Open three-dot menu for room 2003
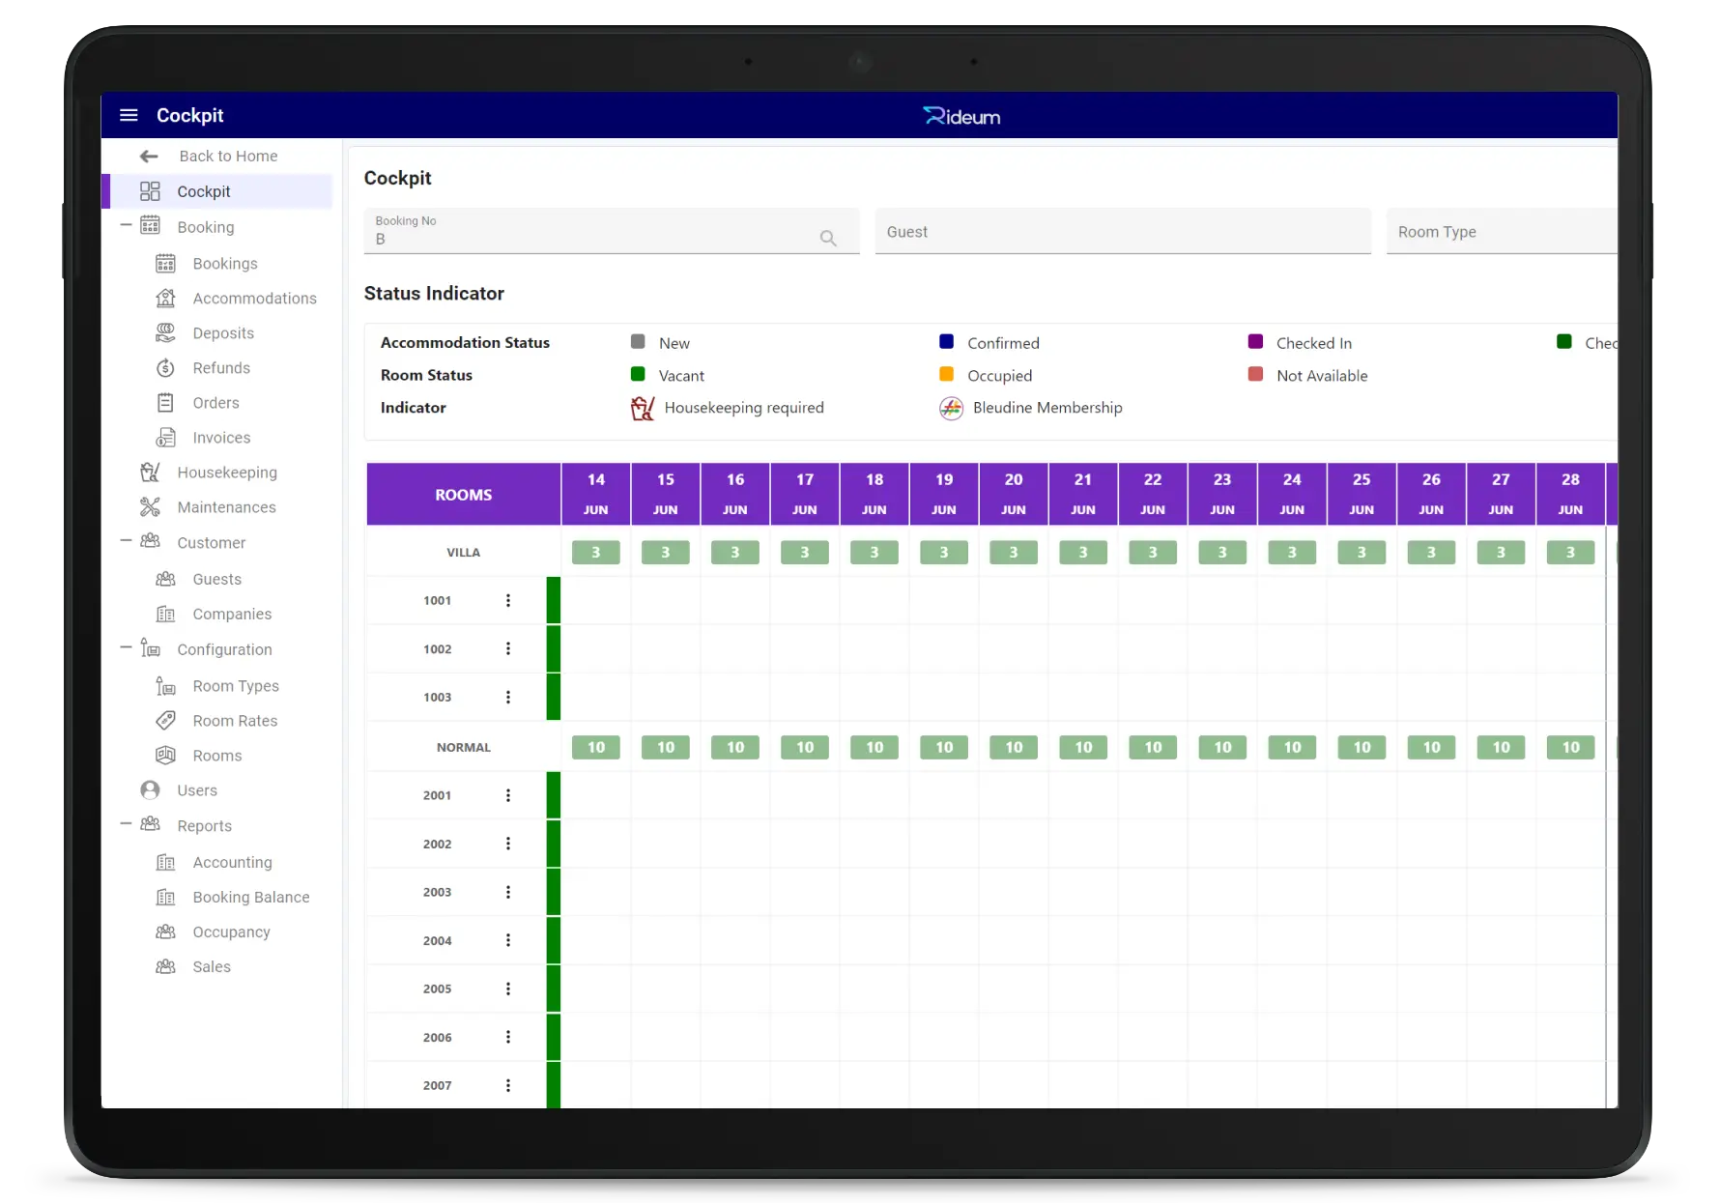Screen dimensions: 1720x1204 pos(508,893)
